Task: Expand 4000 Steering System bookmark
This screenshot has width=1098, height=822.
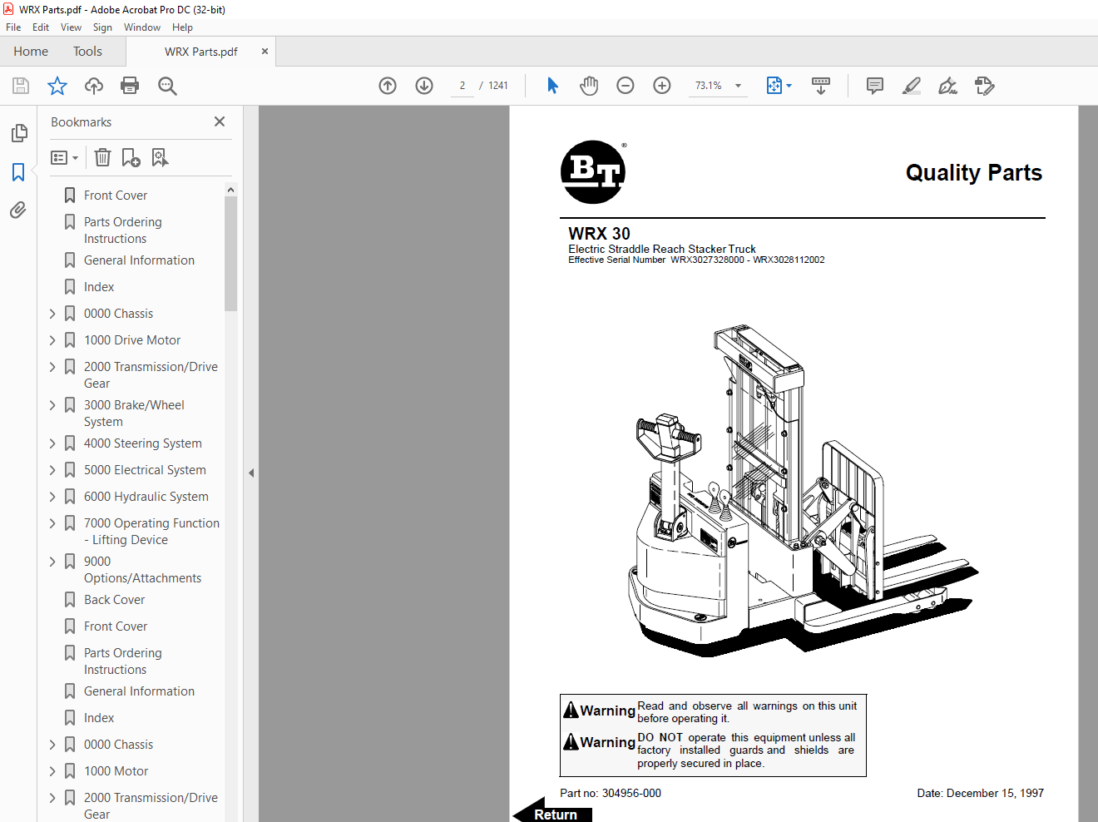Action: (x=52, y=443)
